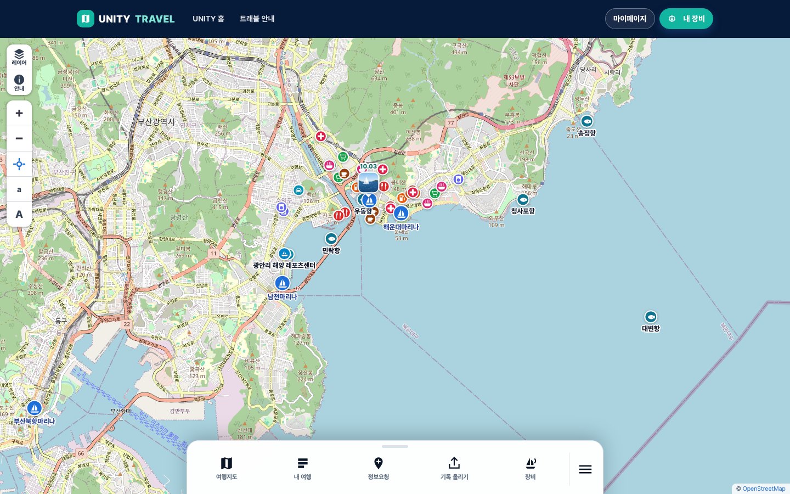The image size is (790, 494).
Task: Select the 청사포항 fishing port marker
Action: (523, 200)
